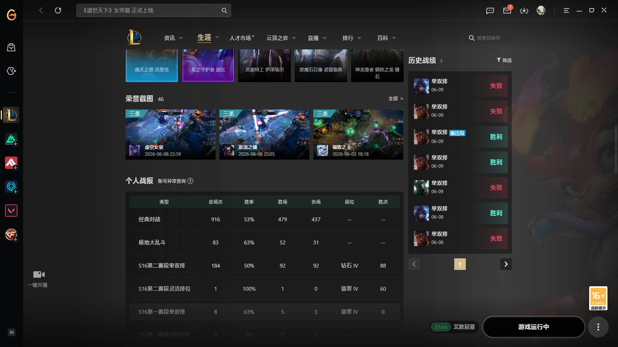The width and height of the screenshot is (618, 347).
Task: Click the 极地大乱斗 row
Action: pyautogui.click(x=265, y=243)
